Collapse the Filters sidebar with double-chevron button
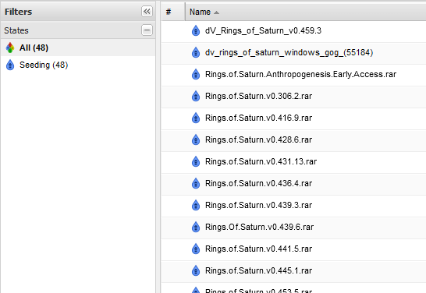Screen dimensions: 426x293 [147, 12]
